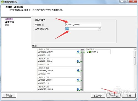Image resolution: width=138 pixels, height=101 pixels.
Task: Click the 取消 cancel button
Action: (129, 95)
